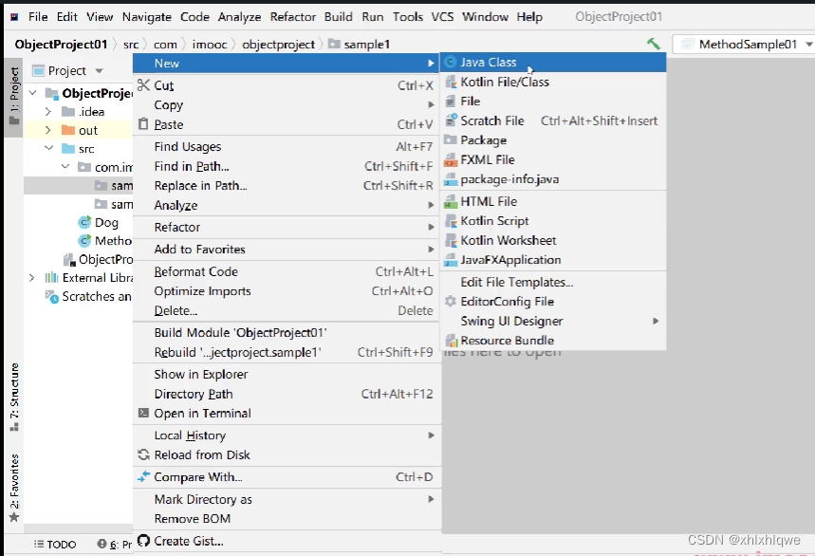Screen dimensions: 815x556
Task: Choose Remove BOM
Action: coord(287,519)
